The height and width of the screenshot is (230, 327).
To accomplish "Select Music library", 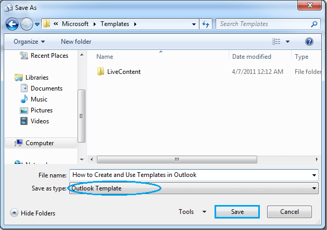I will pos(39,99).
